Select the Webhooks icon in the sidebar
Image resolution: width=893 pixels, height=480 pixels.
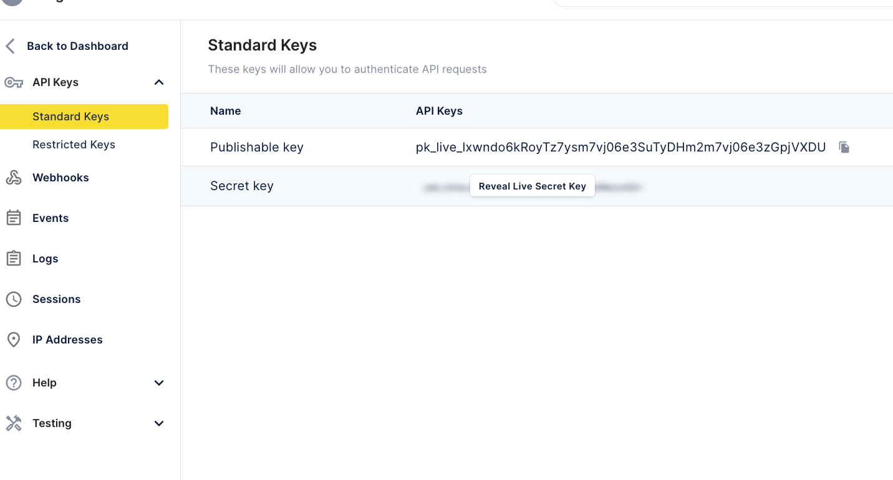point(13,177)
